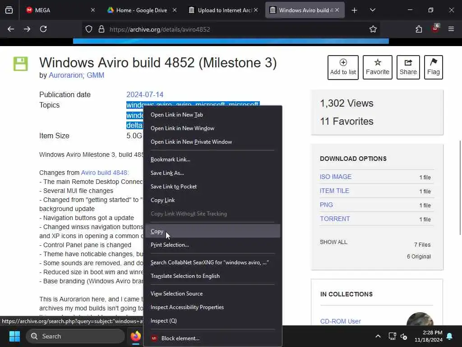The height and width of the screenshot is (347, 462).
Task: Click the muted volume tray icon
Action: (x=404, y=336)
